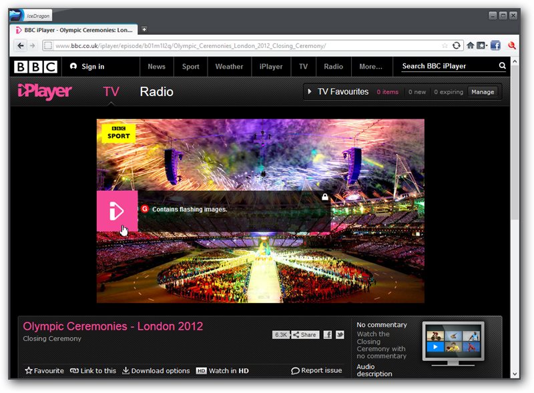
Task: Click the pink iPlayer play button
Action: pos(117,211)
